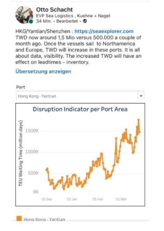
Task: Select the Hong Kong - Yantian port field
Action: point(80,96)
